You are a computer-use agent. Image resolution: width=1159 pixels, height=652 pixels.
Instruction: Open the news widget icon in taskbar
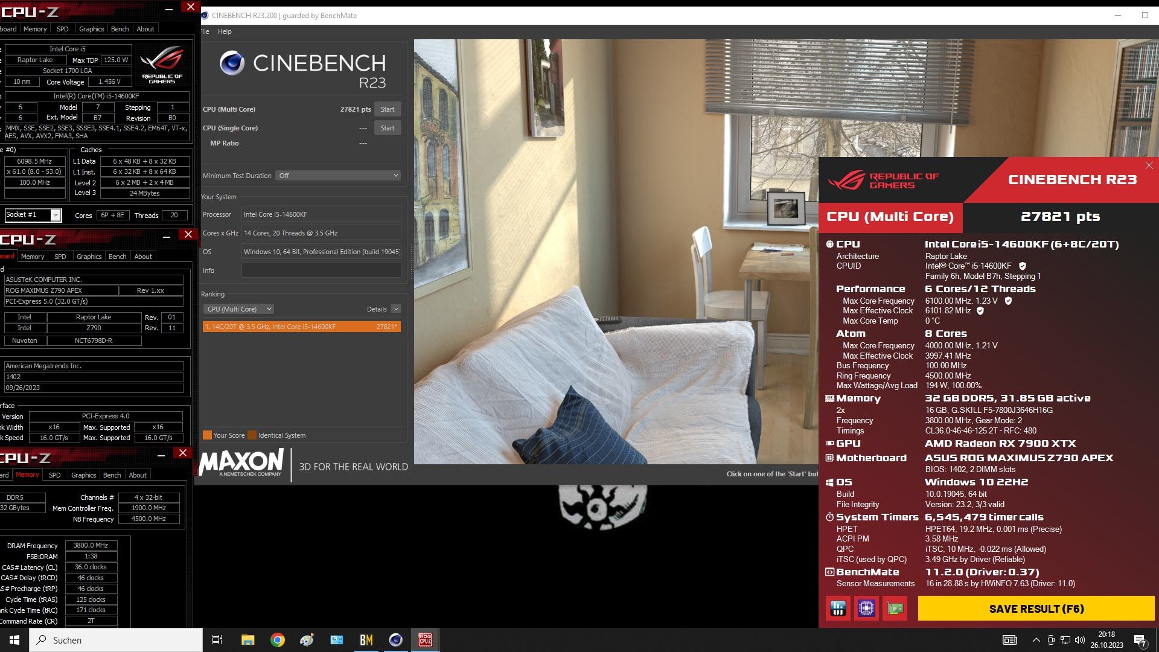pyautogui.click(x=1009, y=640)
